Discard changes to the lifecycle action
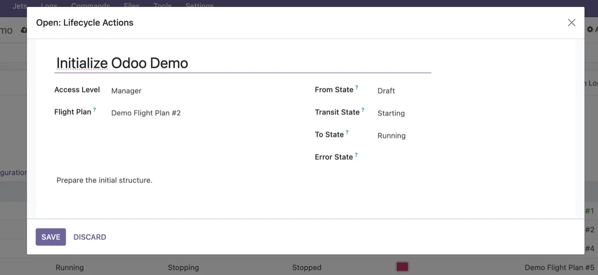This screenshot has width=598, height=275. (90, 237)
